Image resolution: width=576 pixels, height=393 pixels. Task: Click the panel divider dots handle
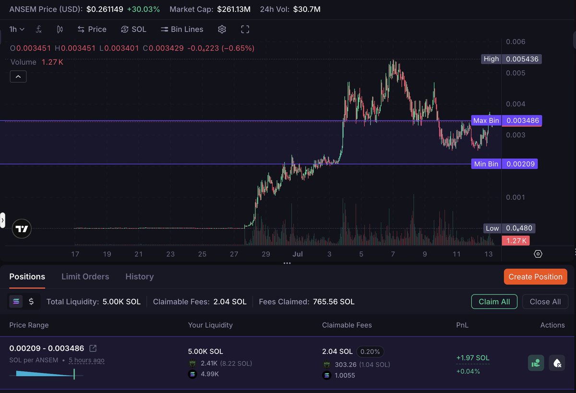(x=287, y=263)
